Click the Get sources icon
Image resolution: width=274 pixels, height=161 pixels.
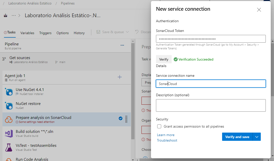click(4, 59)
